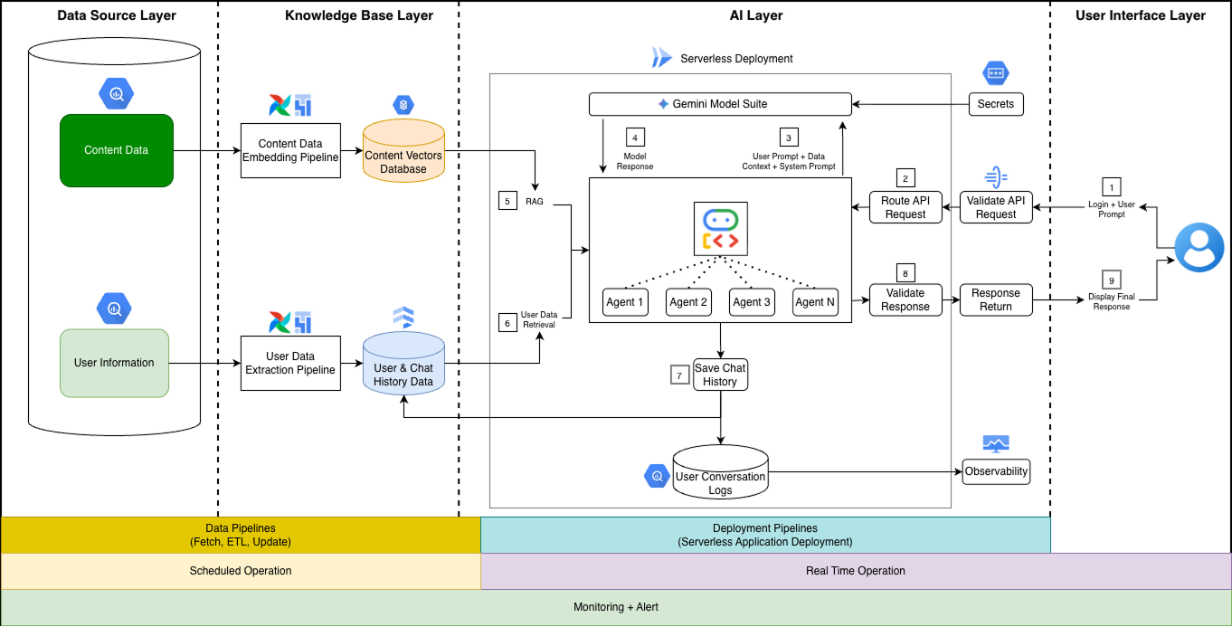The height and width of the screenshot is (627, 1232).
Task: Click the BigQuery icon above User Information
Action: (x=115, y=309)
